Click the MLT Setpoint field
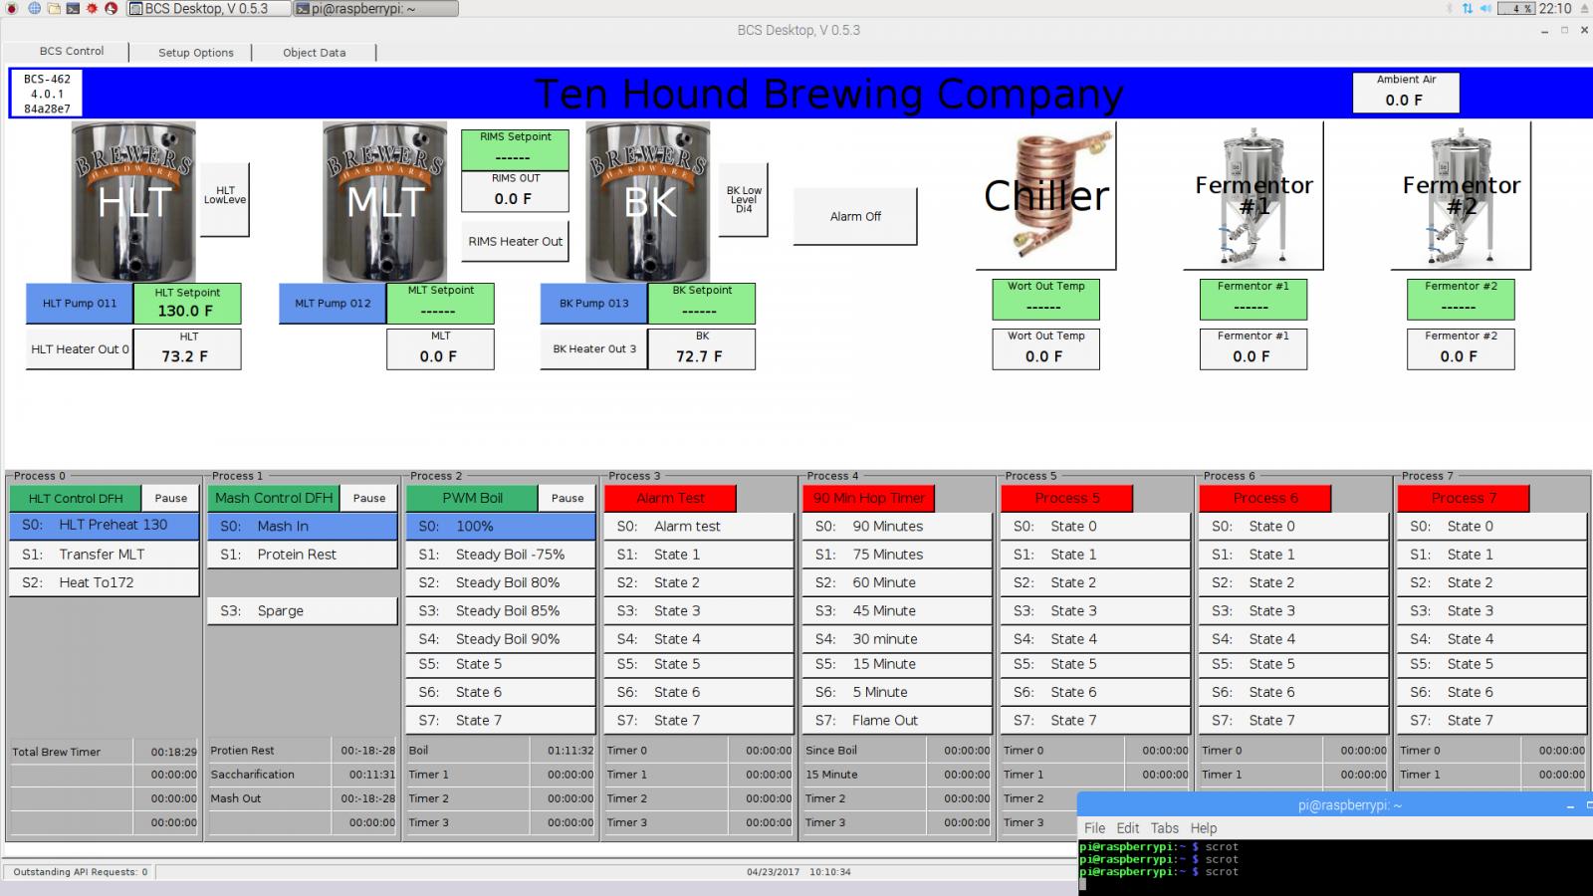Image resolution: width=1593 pixels, height=896 pixels. coord(440,303)
